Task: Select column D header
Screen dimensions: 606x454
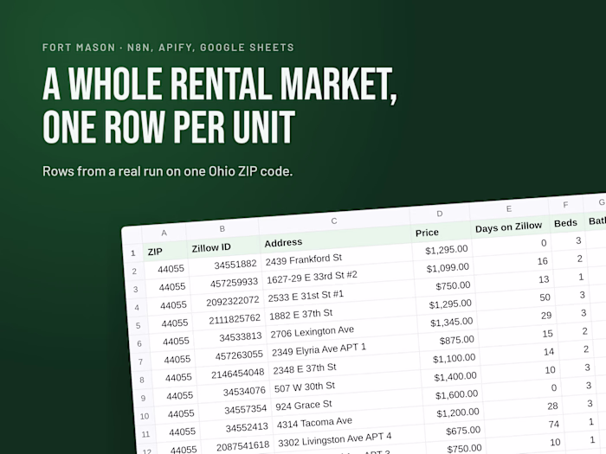Action: (x=440, y=214)
